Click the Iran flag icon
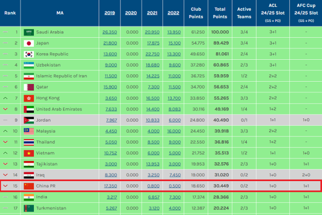This screenshot has height=215, width=322. click(x=29, y=76)
